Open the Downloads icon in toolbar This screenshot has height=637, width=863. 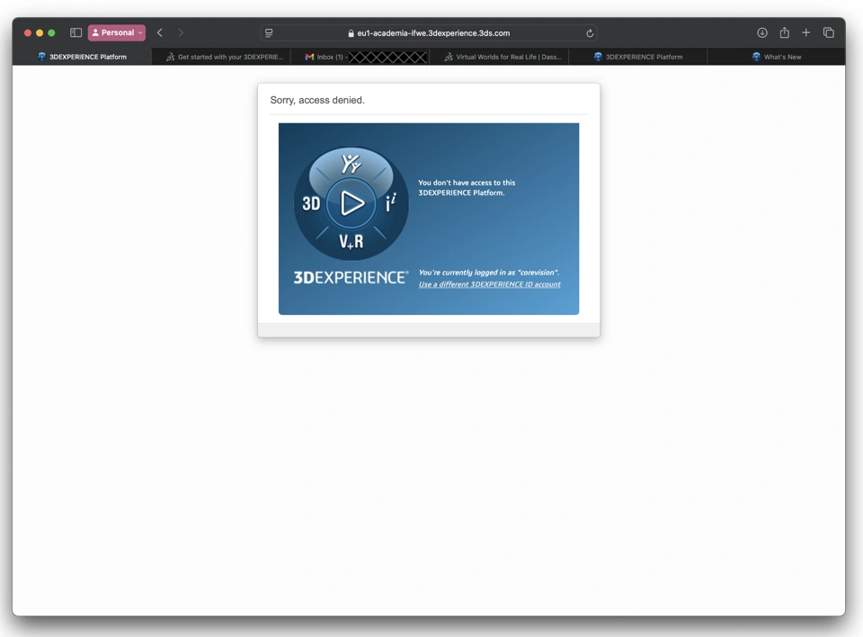762,32
